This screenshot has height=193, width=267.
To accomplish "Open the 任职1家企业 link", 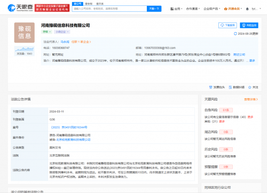I will [81, 42].
